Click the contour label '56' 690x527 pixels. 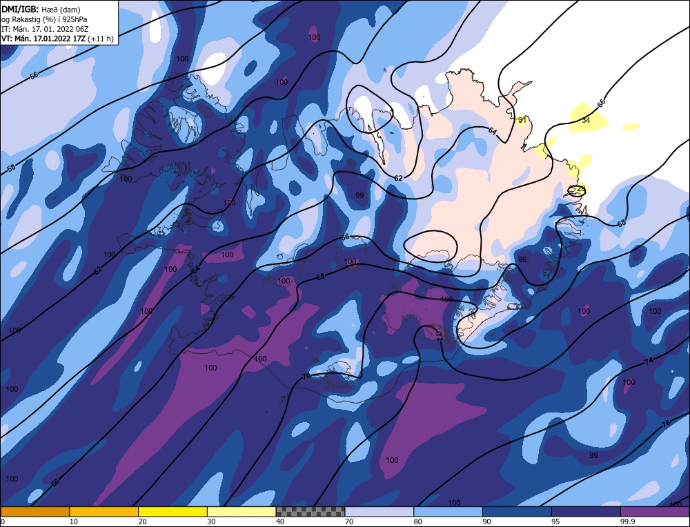34,75
